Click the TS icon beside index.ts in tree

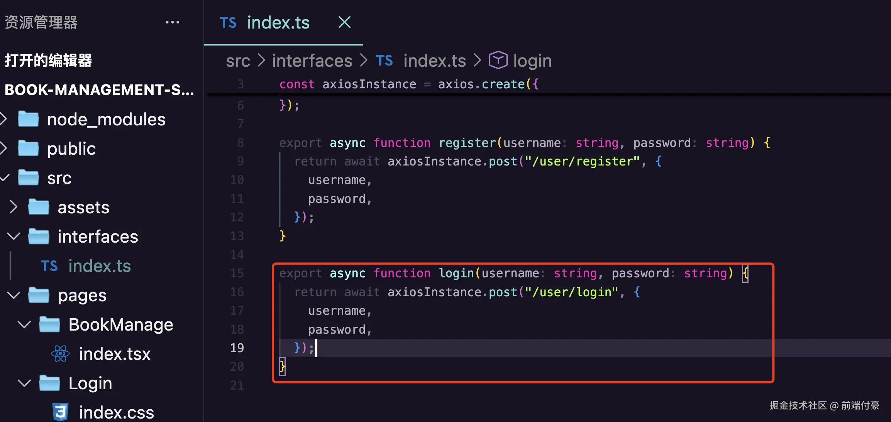click(x=49, y=266)
